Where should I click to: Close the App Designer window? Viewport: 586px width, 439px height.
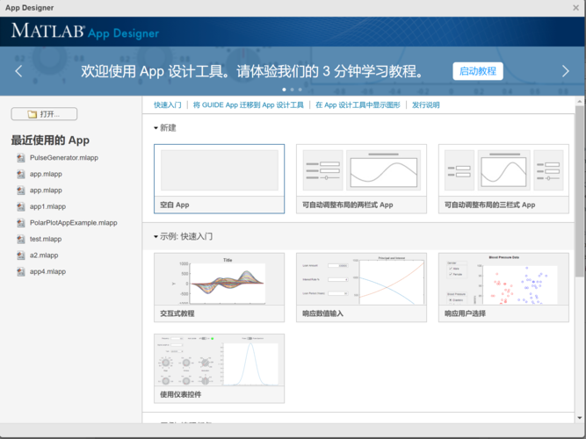pyautogui.click(x=576, y=8)
